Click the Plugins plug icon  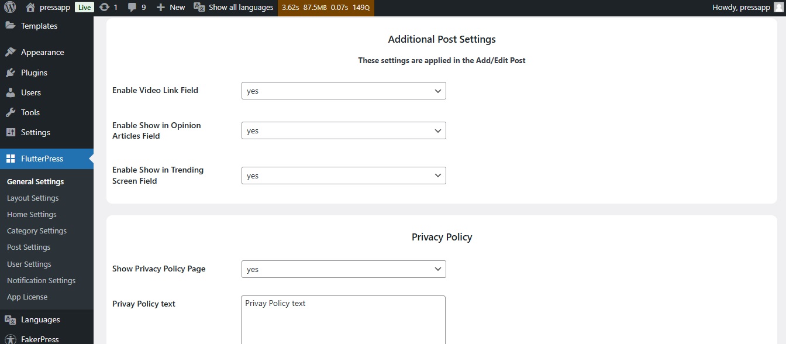[x=10, y=73]
